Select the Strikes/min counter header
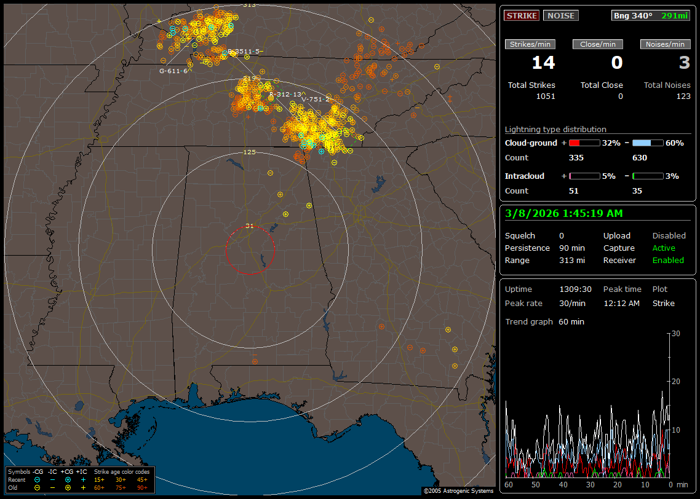The width and height of the screenshot is (700, 499). 530,44
